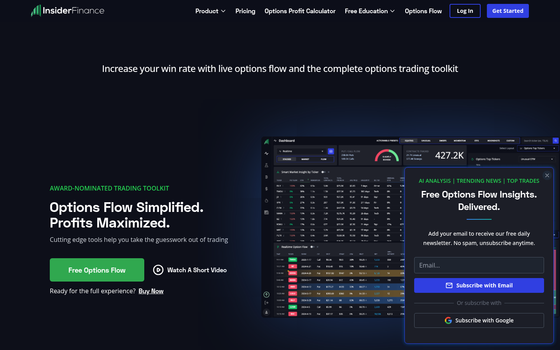Click the dollar sign icon in dashboard sidebar

tap(266, 189)
